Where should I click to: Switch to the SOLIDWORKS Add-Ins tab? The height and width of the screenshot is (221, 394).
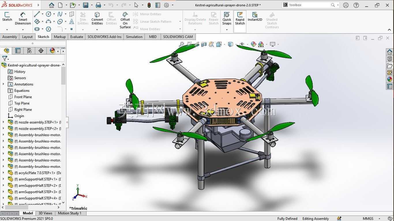point(104,37)
